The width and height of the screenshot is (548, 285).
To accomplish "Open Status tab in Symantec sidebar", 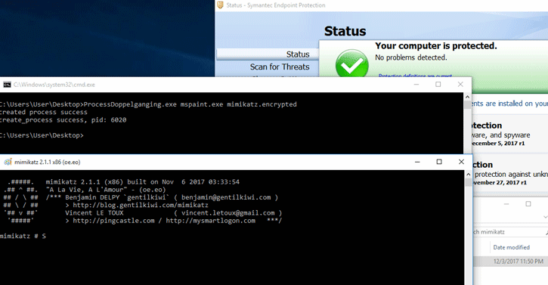I will click(268, 54).
